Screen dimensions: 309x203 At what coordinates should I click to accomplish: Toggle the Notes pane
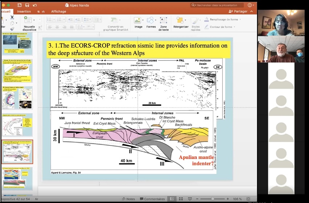(129, 199)
